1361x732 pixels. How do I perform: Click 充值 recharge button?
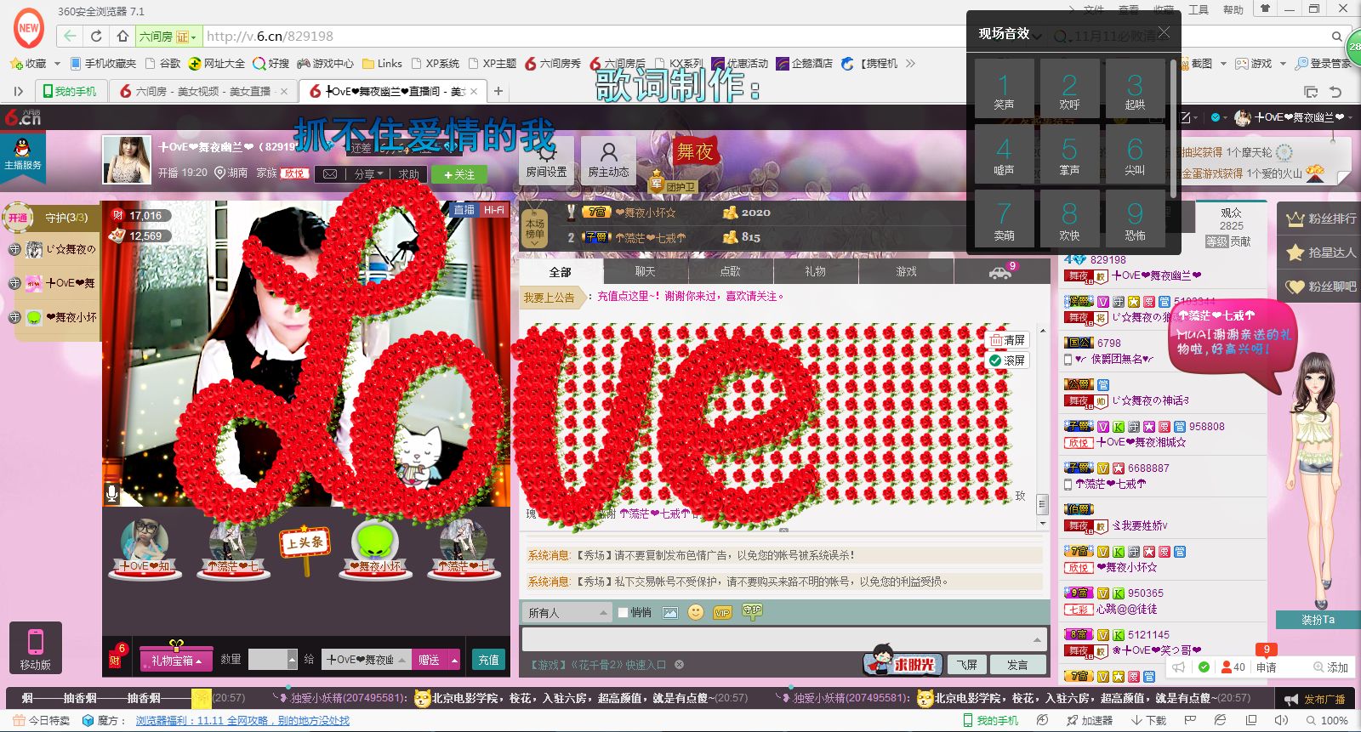pyautogui.click(x=488, y=660)
